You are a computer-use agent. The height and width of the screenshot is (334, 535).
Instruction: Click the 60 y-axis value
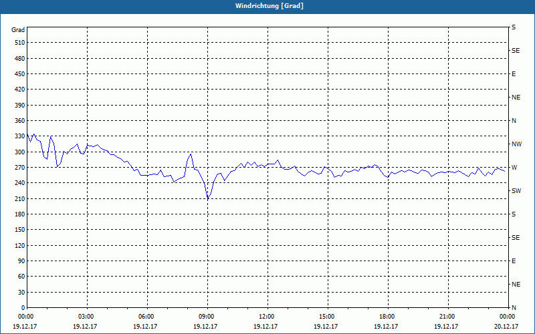21,277
